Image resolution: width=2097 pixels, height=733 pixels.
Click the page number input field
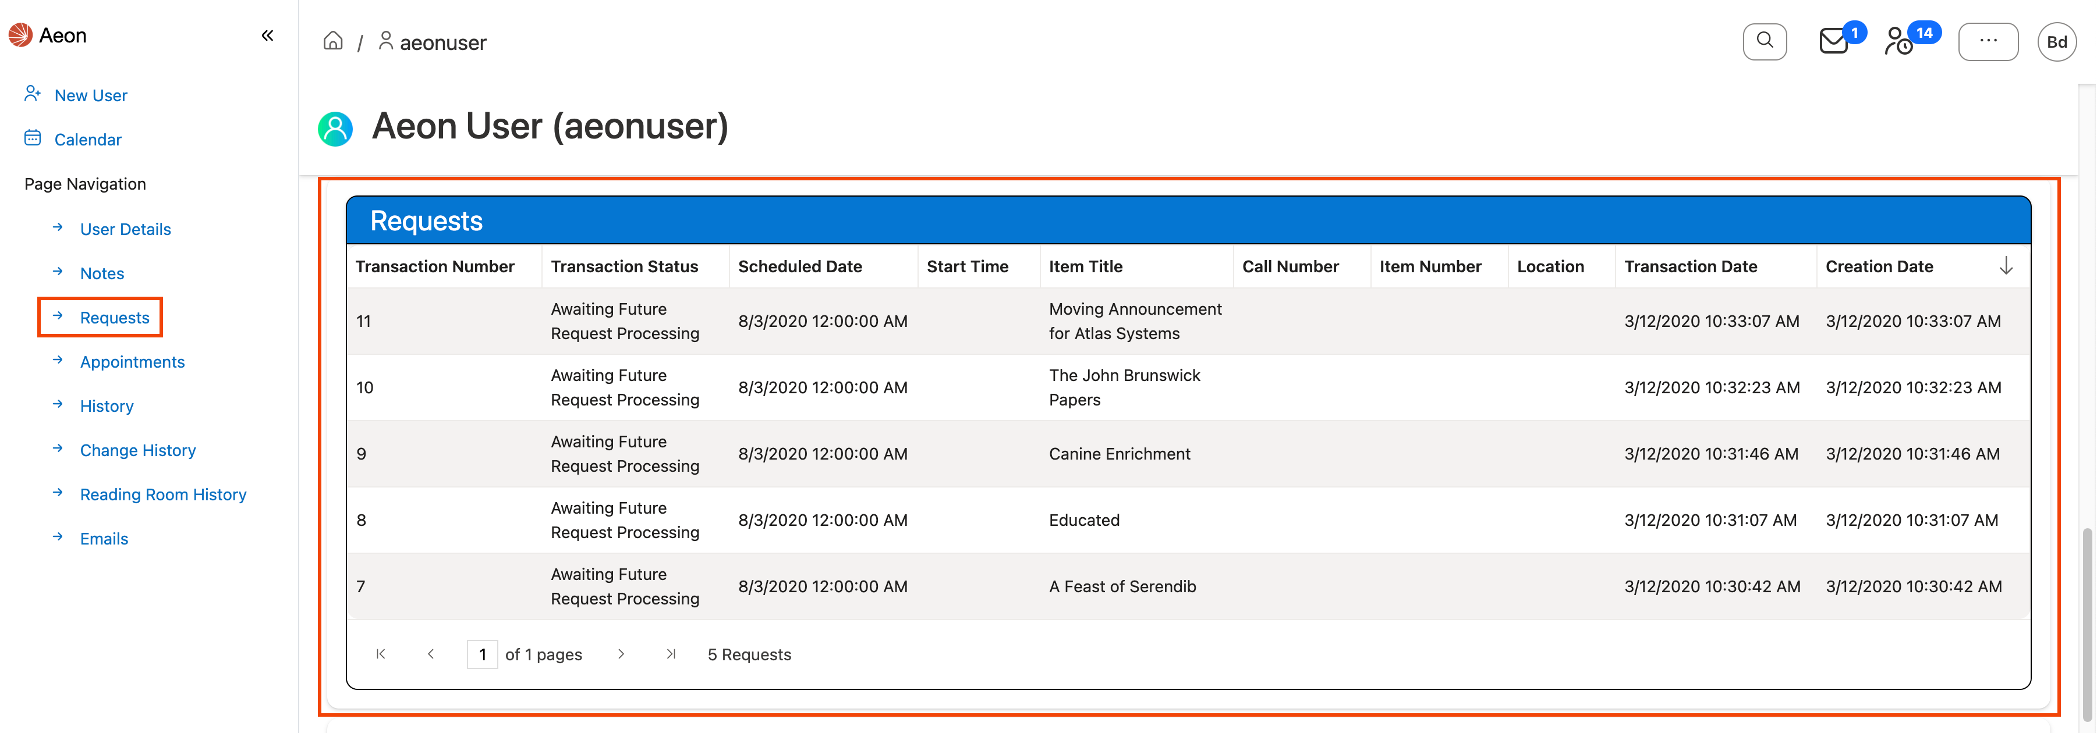click(x=482, y=654)
